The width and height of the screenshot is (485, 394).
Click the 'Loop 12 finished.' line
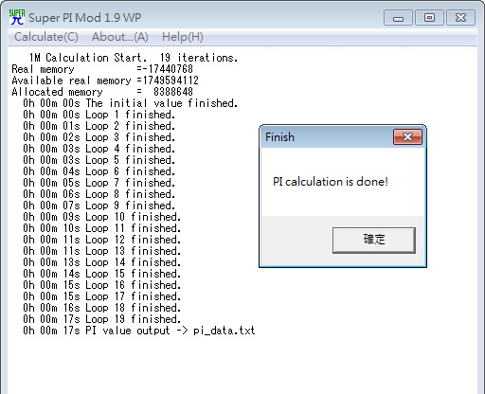click(101, 240)
